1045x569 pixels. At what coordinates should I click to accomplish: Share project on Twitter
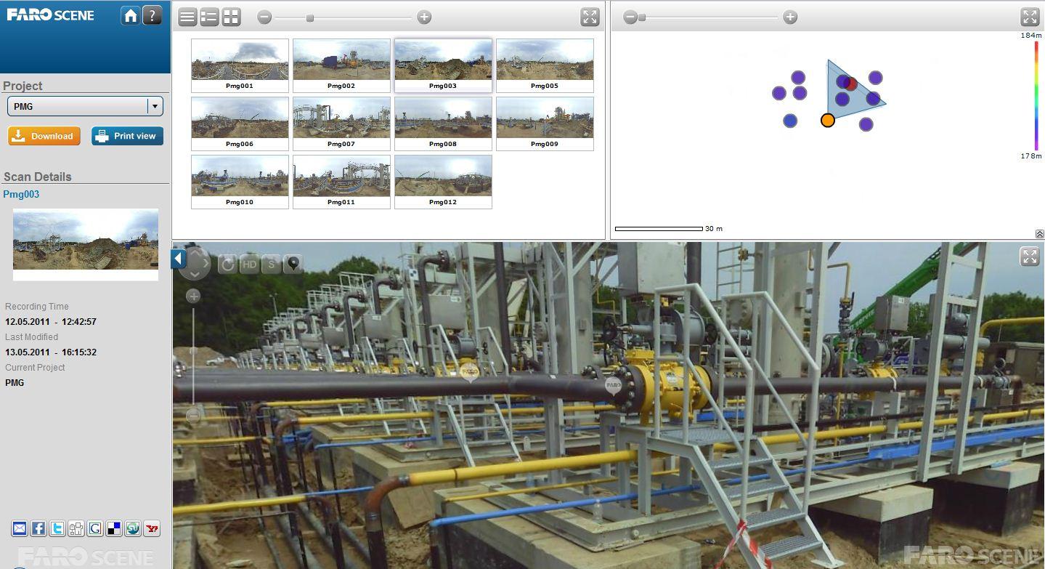tap(57, 529)
